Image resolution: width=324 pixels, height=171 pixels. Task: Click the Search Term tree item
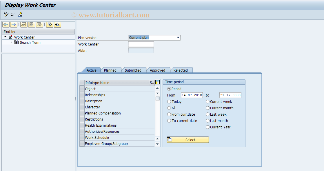coord(30,42)
